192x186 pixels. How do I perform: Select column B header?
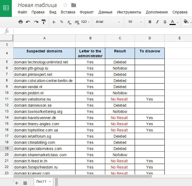(90, 38)
